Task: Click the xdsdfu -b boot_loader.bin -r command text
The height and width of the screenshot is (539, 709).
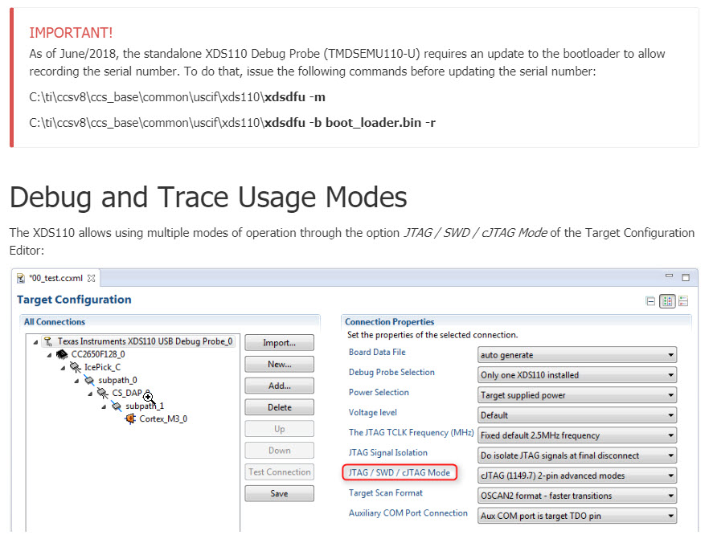Action: [232, 123]
